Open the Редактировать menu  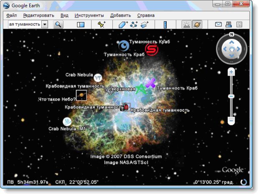point(38,15)
